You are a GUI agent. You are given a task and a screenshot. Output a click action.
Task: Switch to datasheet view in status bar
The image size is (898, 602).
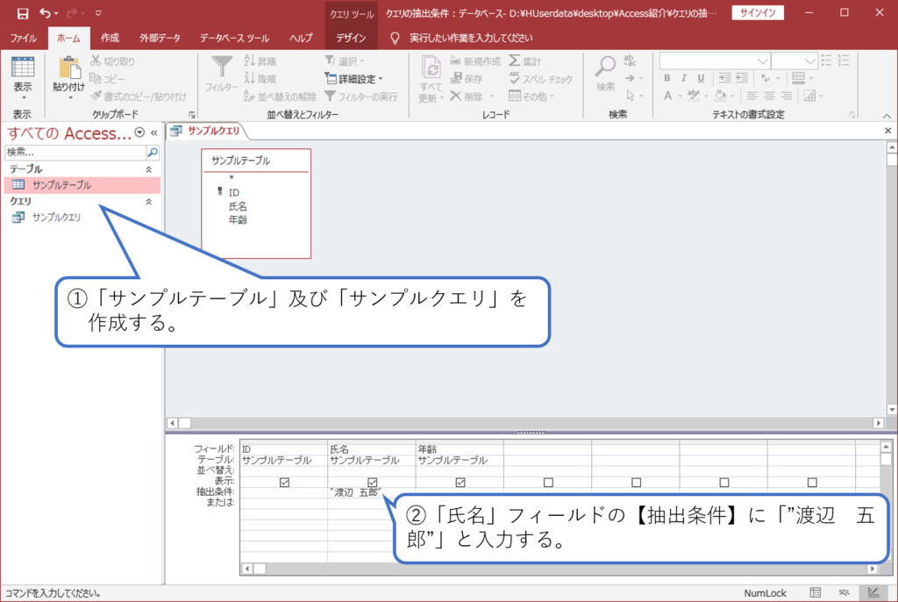(x=816, y=593)
